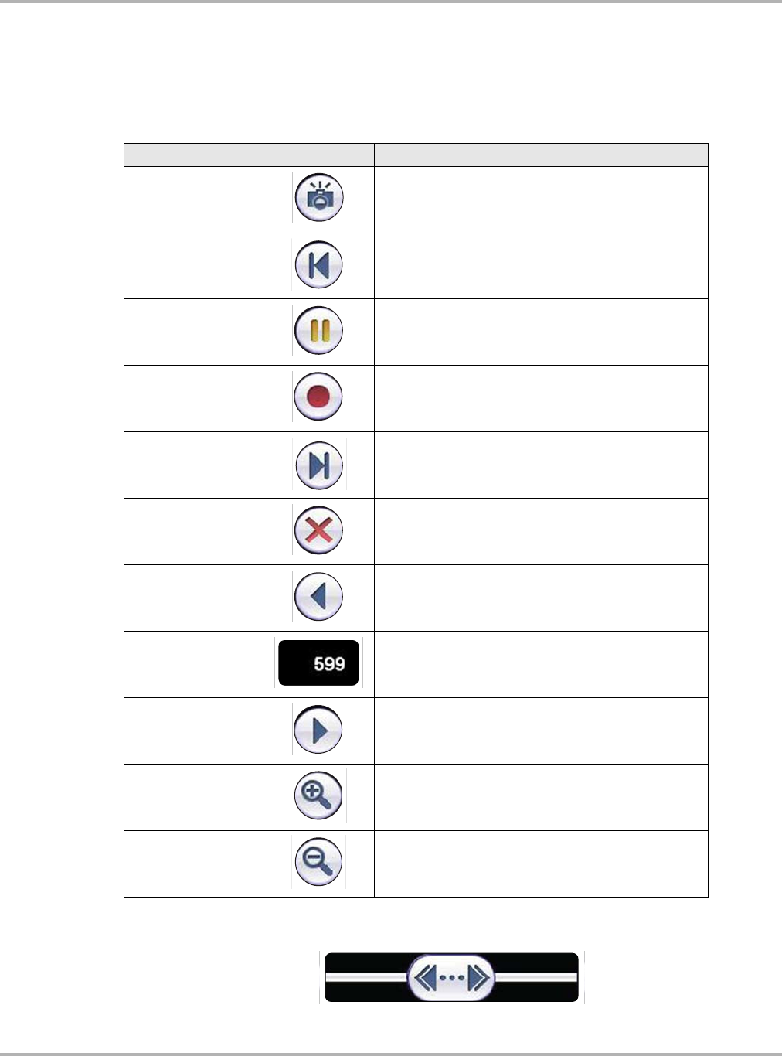Click the slider track right of the handle
Screen dimensions: 782x1056
(537, 978)
